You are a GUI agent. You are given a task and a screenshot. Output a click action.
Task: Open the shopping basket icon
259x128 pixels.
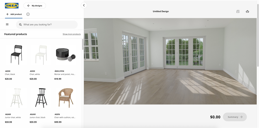coord(247,11)
